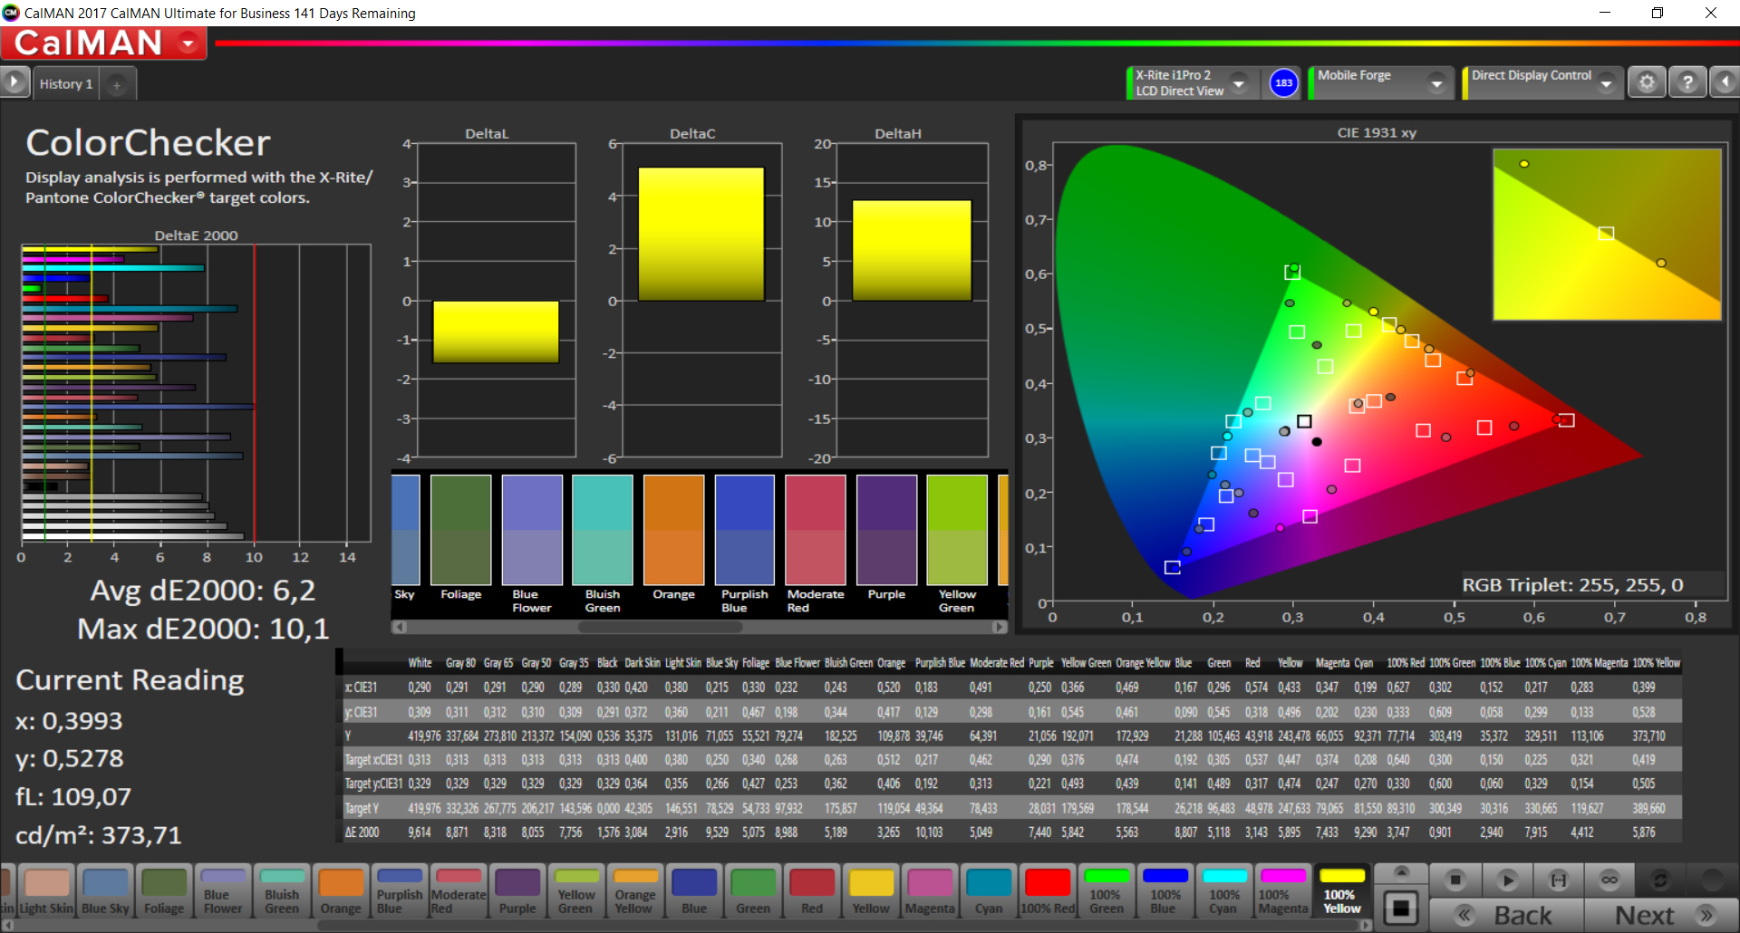Click the large black pattern square button

[1401, 907]
